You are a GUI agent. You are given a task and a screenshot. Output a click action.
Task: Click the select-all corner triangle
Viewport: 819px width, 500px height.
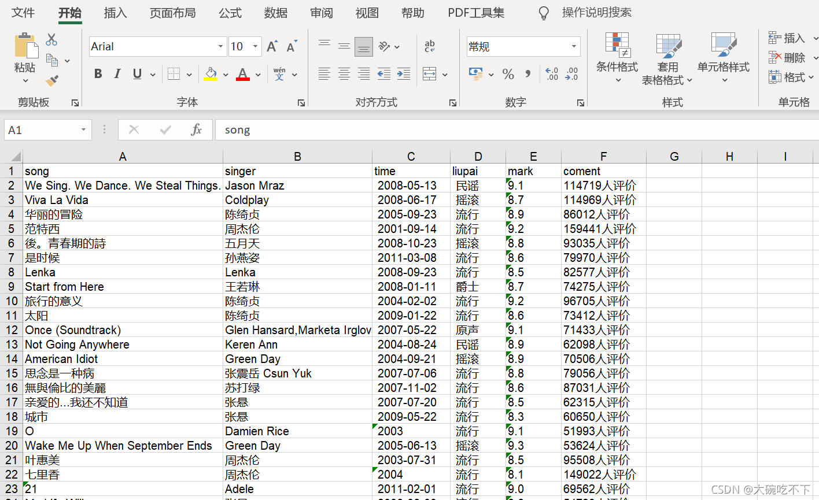(x=16, y=157)
